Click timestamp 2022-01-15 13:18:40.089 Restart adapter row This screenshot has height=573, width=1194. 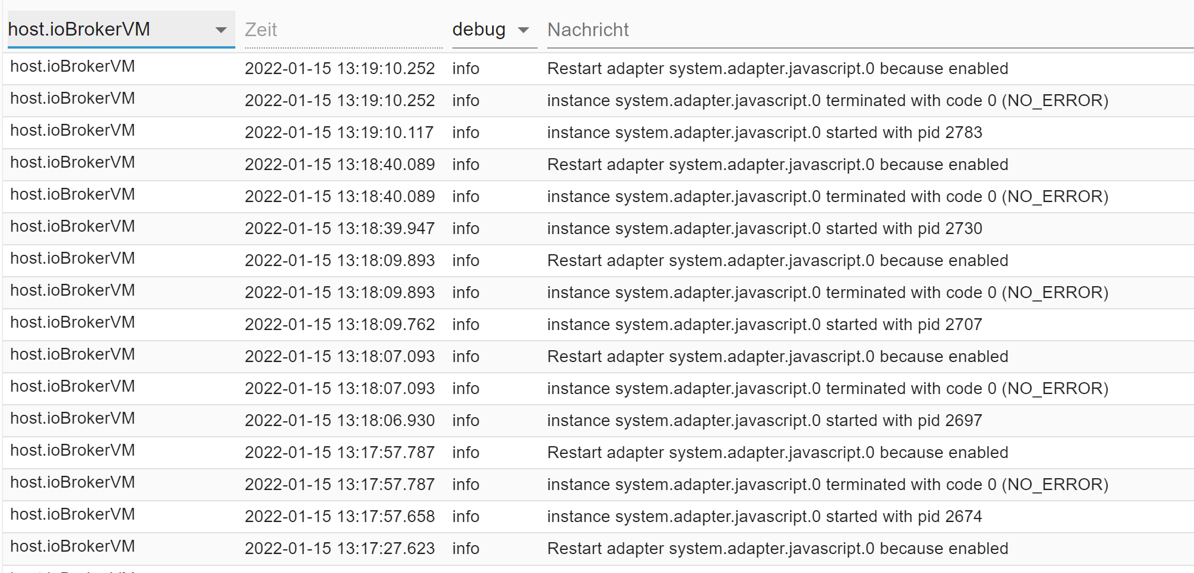click(340, 165)
